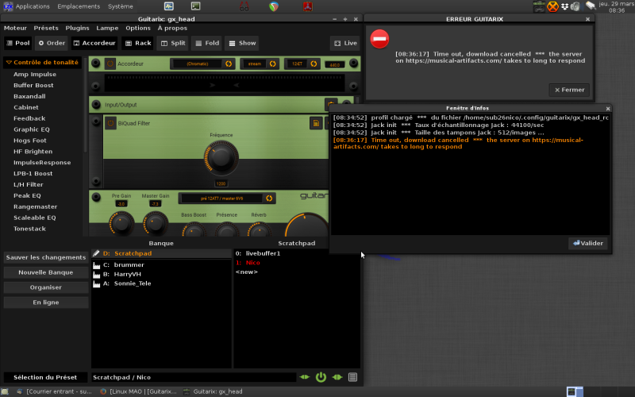
Task: Open the BiQuad Filter preset file icon
Action: point(316,123)
